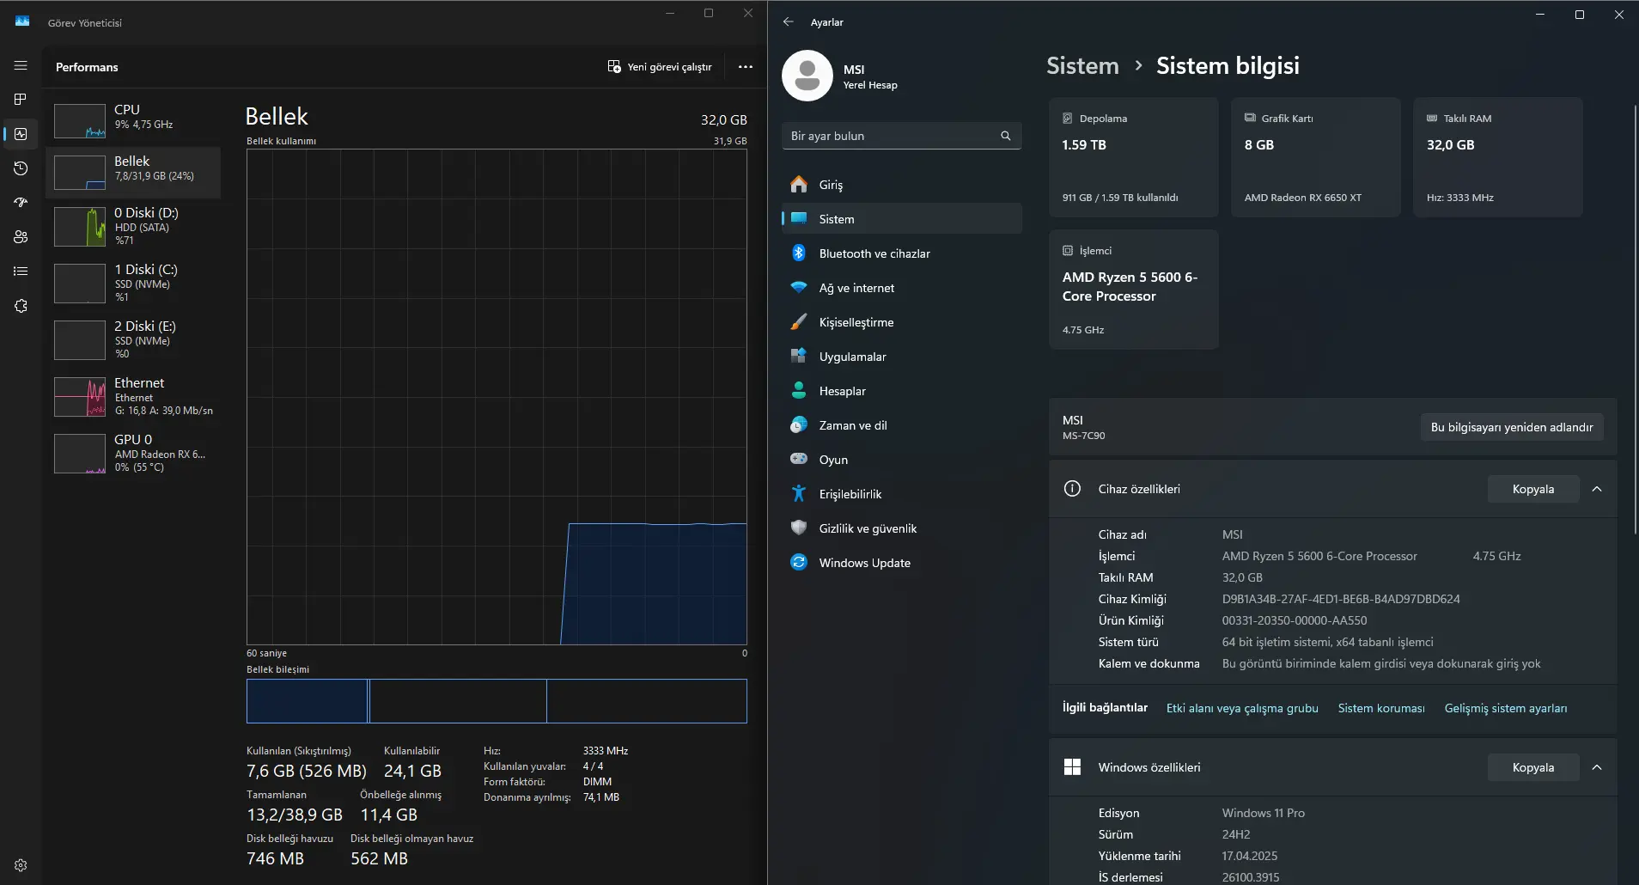
Task: Open Giriş in Settings sidebar
Action: coord(901,185)
